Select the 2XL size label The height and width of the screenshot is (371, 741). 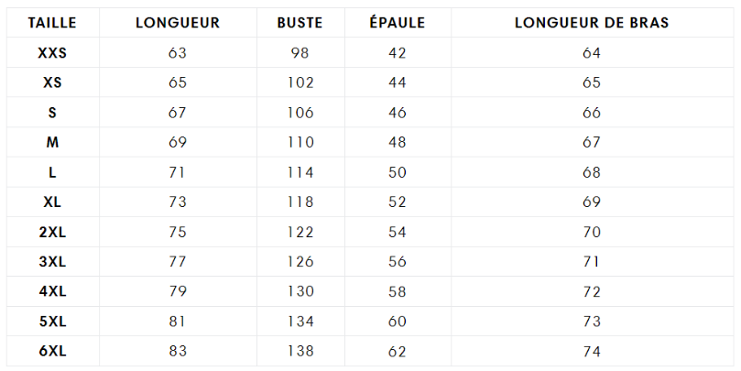point(52,232)
